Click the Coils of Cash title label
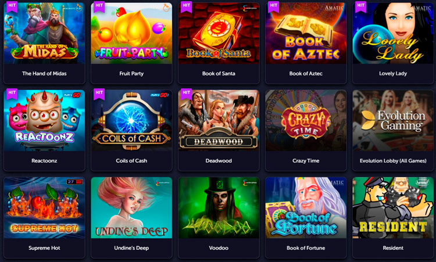Viewport: 436px width, 262px height. coord(131,160)
